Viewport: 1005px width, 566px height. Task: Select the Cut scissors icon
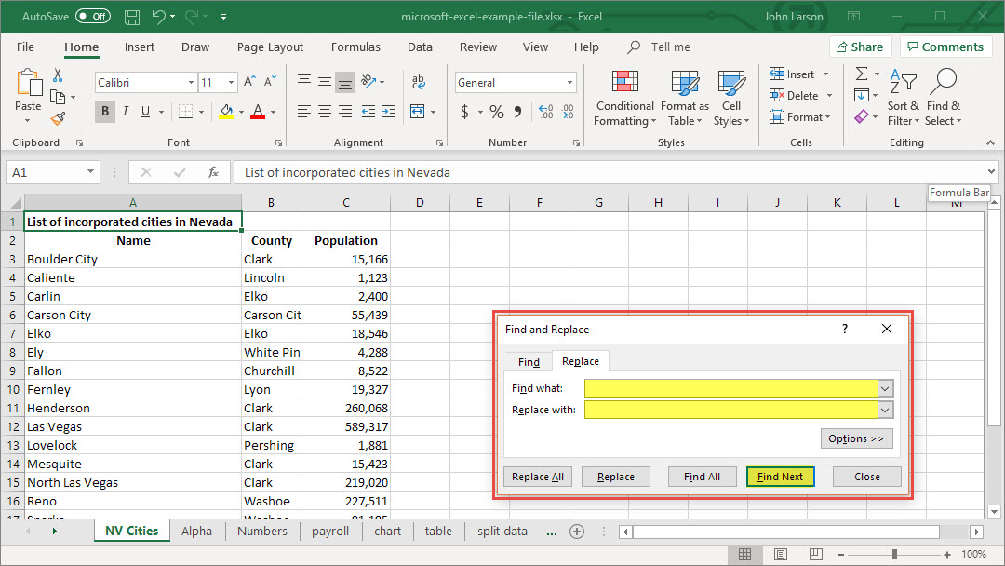58,75
